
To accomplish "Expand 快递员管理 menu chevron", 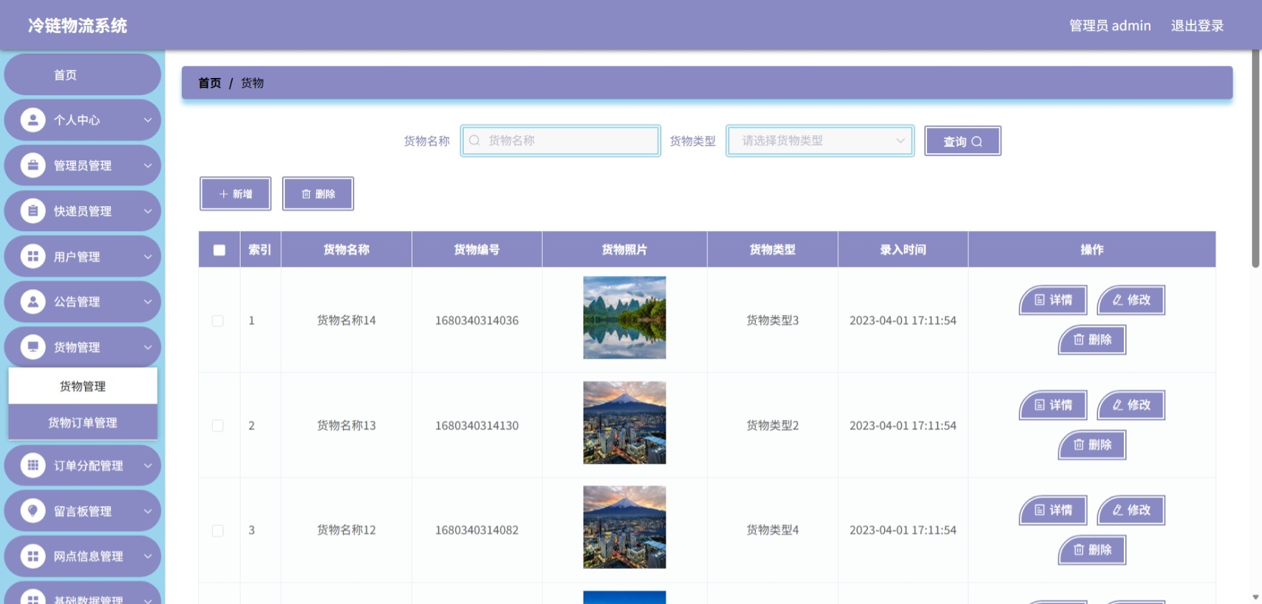I will point(148,210).
